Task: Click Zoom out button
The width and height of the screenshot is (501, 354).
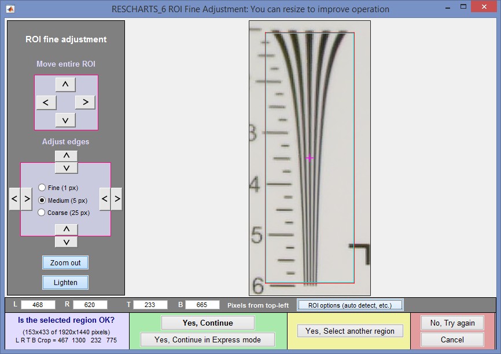Action: tap(65, 263)
